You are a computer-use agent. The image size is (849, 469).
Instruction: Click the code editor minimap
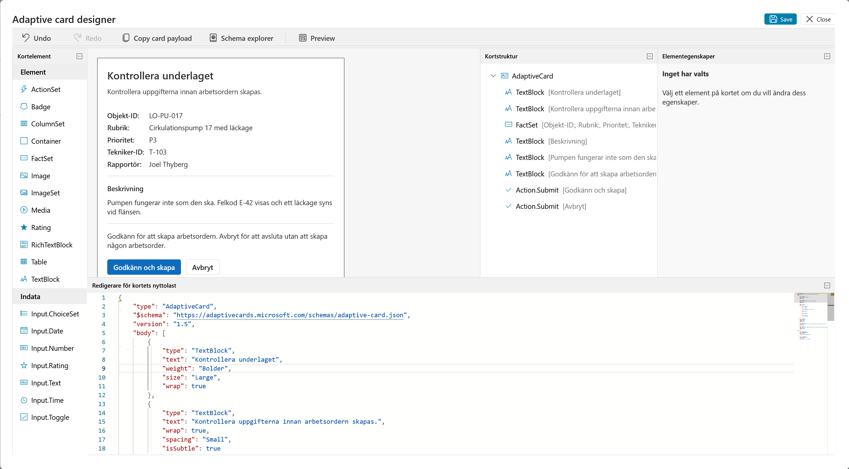pos(810,317)
